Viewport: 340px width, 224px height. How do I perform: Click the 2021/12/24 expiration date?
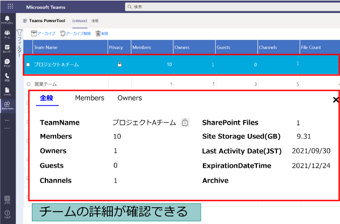click(311, 166)
